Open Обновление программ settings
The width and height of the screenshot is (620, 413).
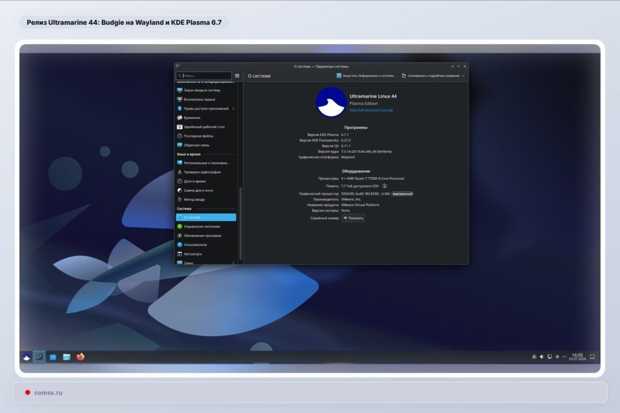tap(206, 235)
